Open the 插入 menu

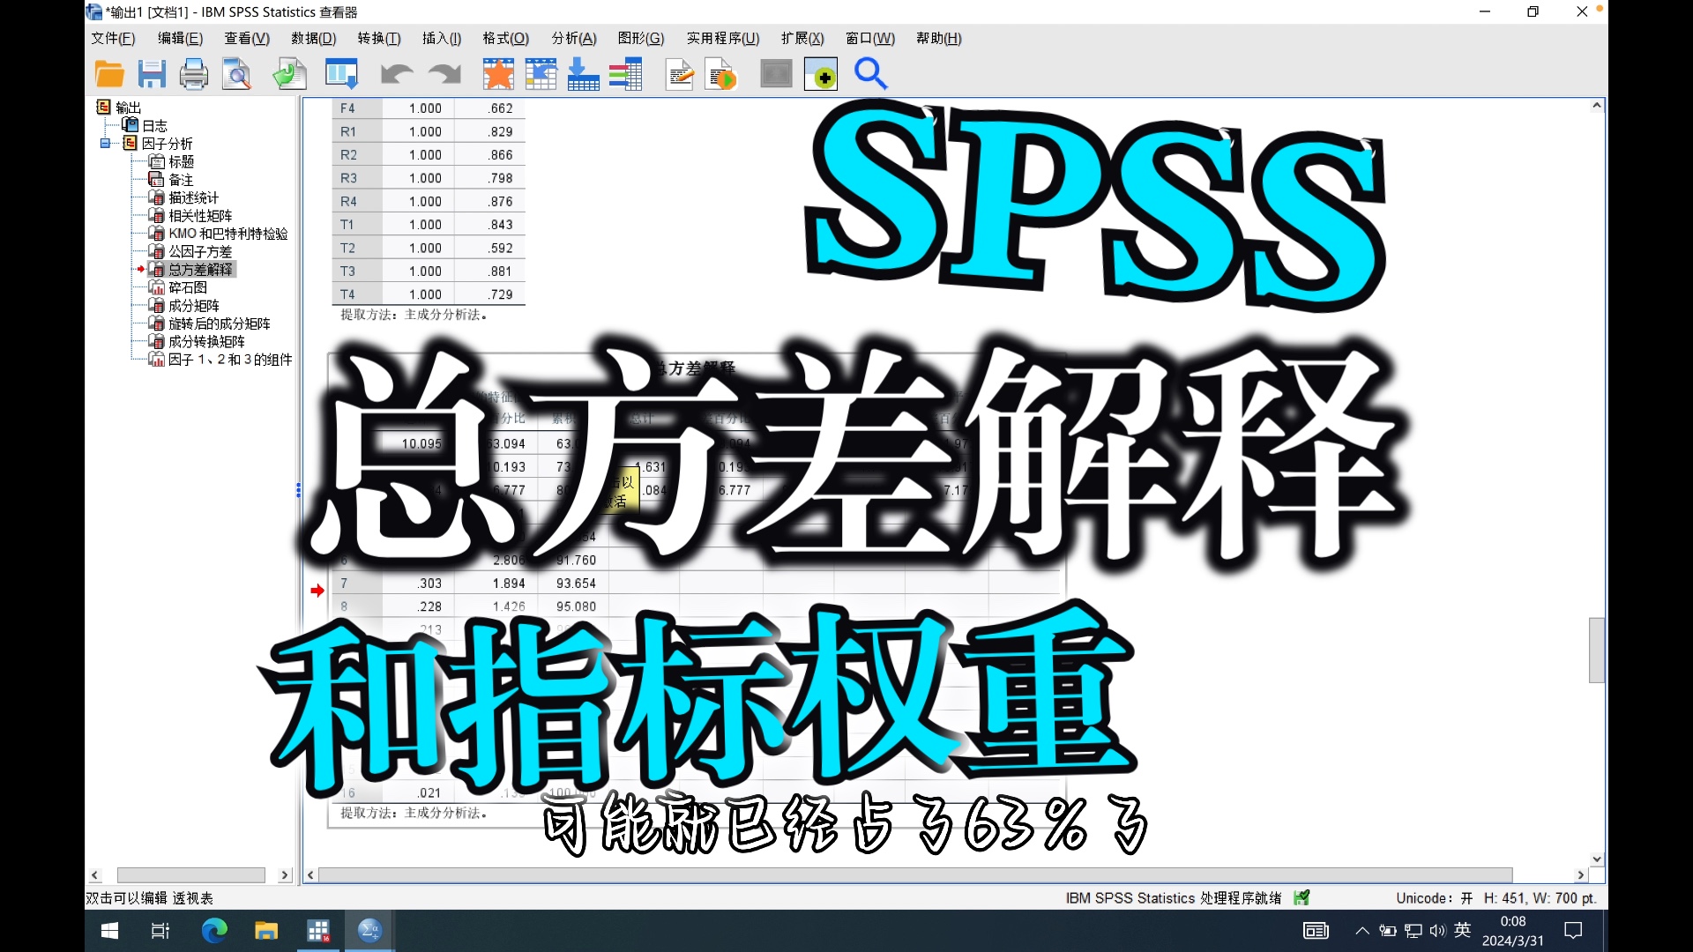click(442, 39)
